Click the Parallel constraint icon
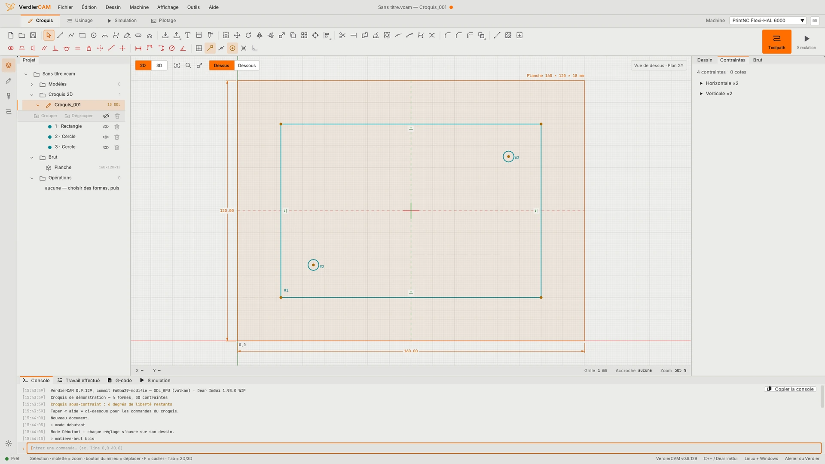 [44, 49]
